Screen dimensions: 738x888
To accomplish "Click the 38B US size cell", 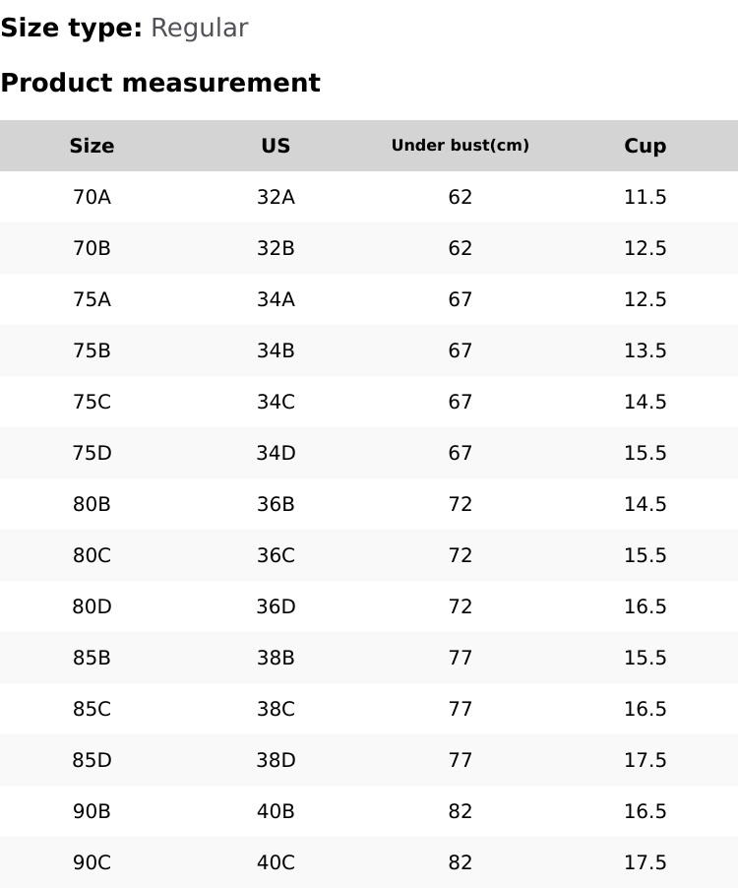I will pyautogui.click(x=276, y=658).
